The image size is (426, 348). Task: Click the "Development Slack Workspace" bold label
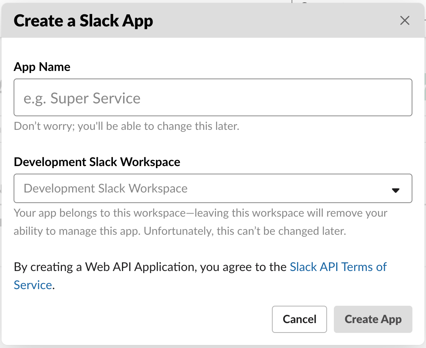(x=97, y=162)
